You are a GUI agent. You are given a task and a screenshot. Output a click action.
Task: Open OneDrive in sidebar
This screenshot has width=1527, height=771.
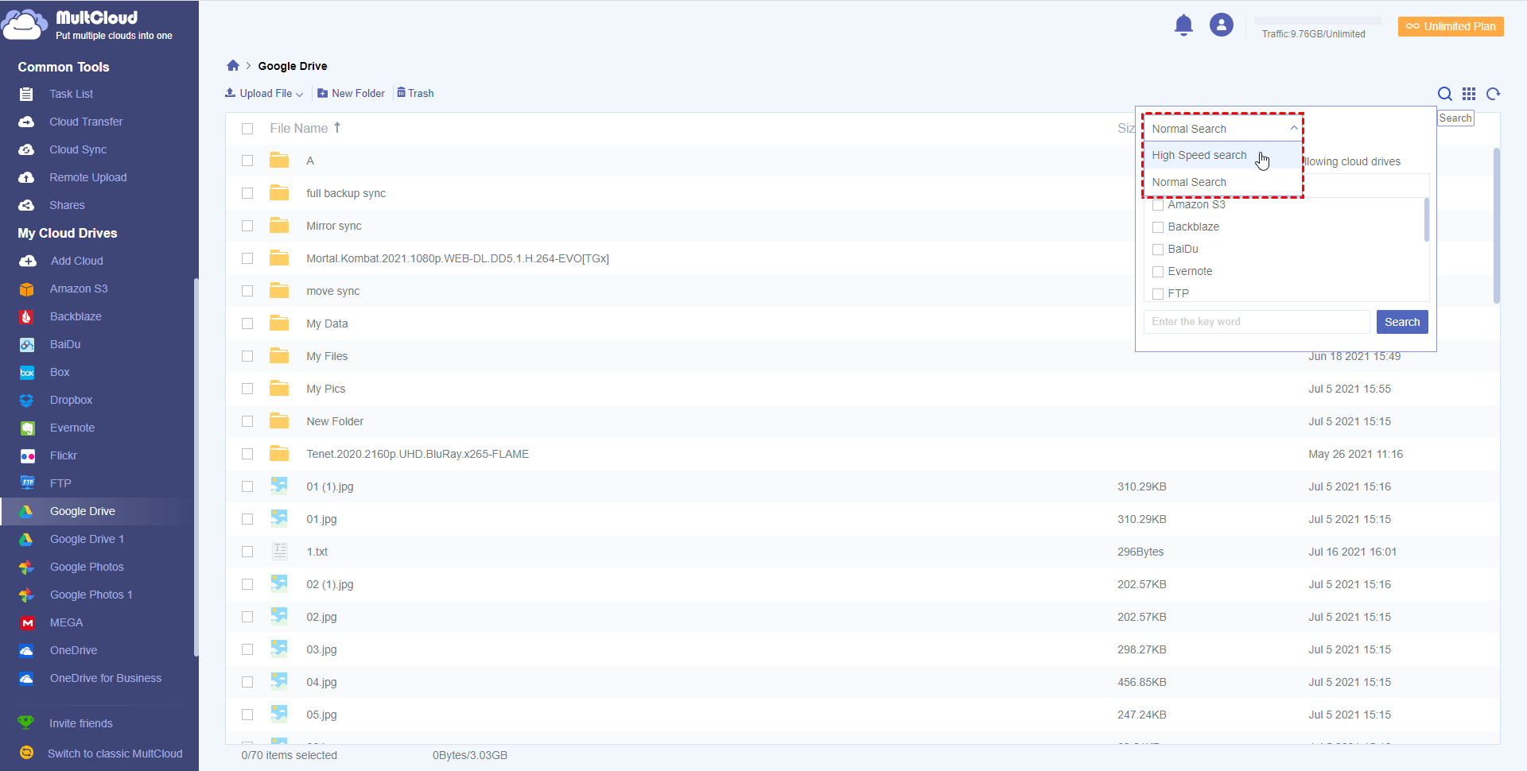point(73,650)
